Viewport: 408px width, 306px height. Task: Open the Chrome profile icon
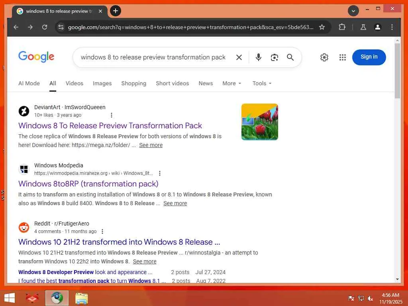[x=378, y=27]
